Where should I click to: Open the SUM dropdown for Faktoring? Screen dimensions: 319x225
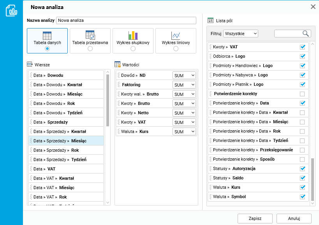(x=184, y=85)
